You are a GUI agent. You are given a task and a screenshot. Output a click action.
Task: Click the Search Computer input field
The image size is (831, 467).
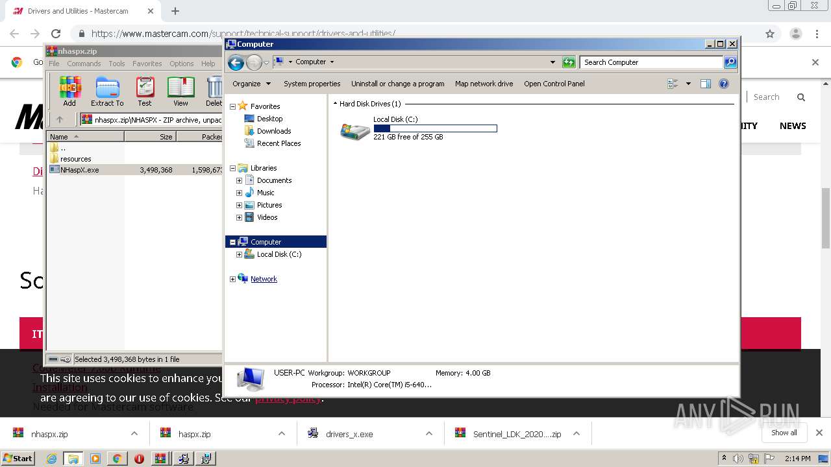(651, 62)
